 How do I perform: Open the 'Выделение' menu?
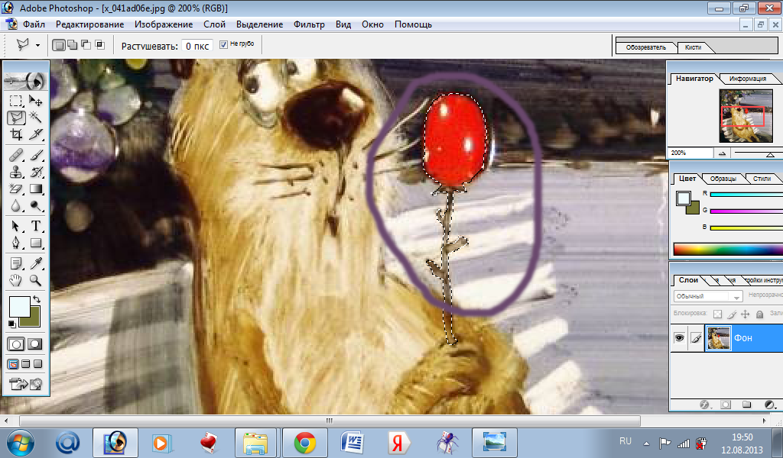[x=260, y=24]
